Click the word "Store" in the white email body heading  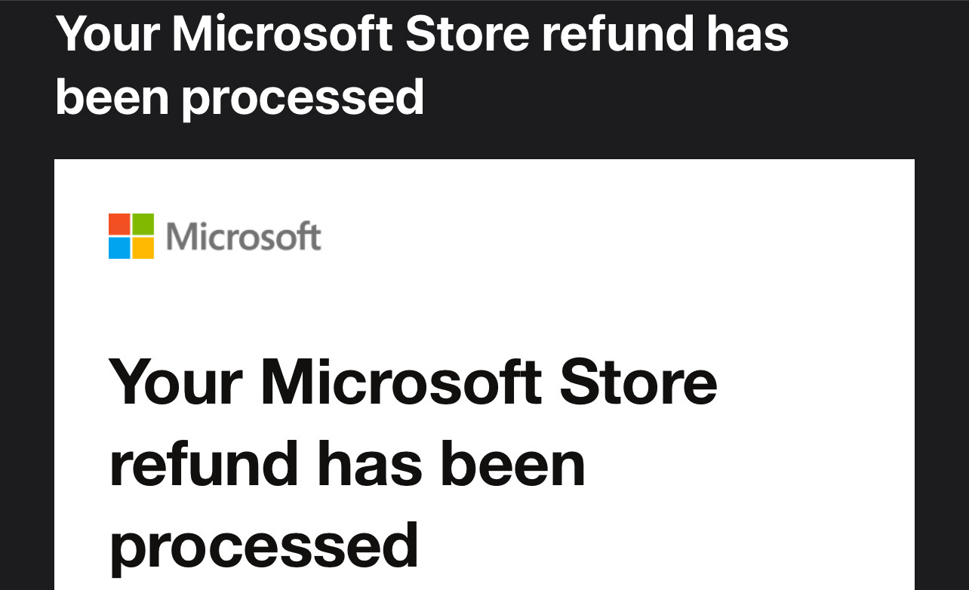point(639,381)
